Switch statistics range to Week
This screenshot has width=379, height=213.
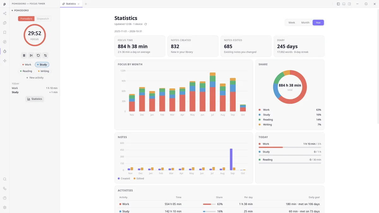click(x=292, y=23)
